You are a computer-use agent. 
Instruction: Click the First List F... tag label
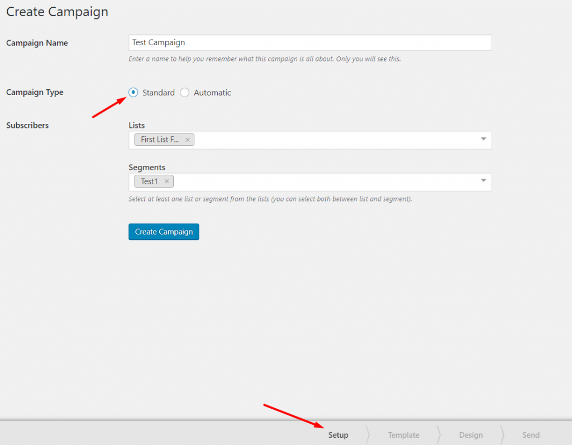tap(160, 140)
